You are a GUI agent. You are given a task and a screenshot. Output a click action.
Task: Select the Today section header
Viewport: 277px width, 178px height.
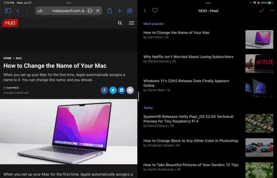148,108
